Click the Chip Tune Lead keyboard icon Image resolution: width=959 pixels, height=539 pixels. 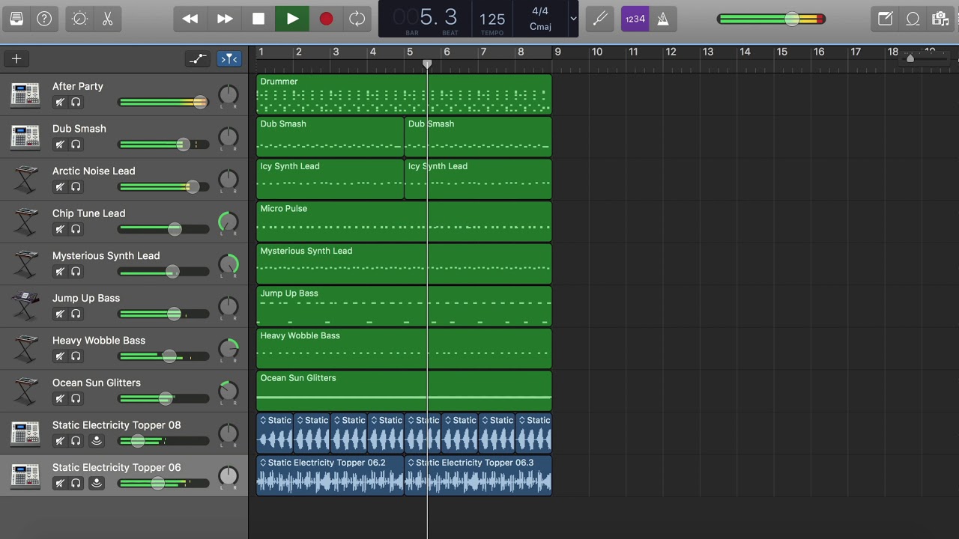tap(25, 221)
